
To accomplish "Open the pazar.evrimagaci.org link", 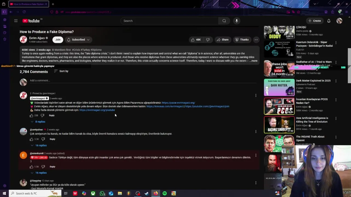I will 178,103.
